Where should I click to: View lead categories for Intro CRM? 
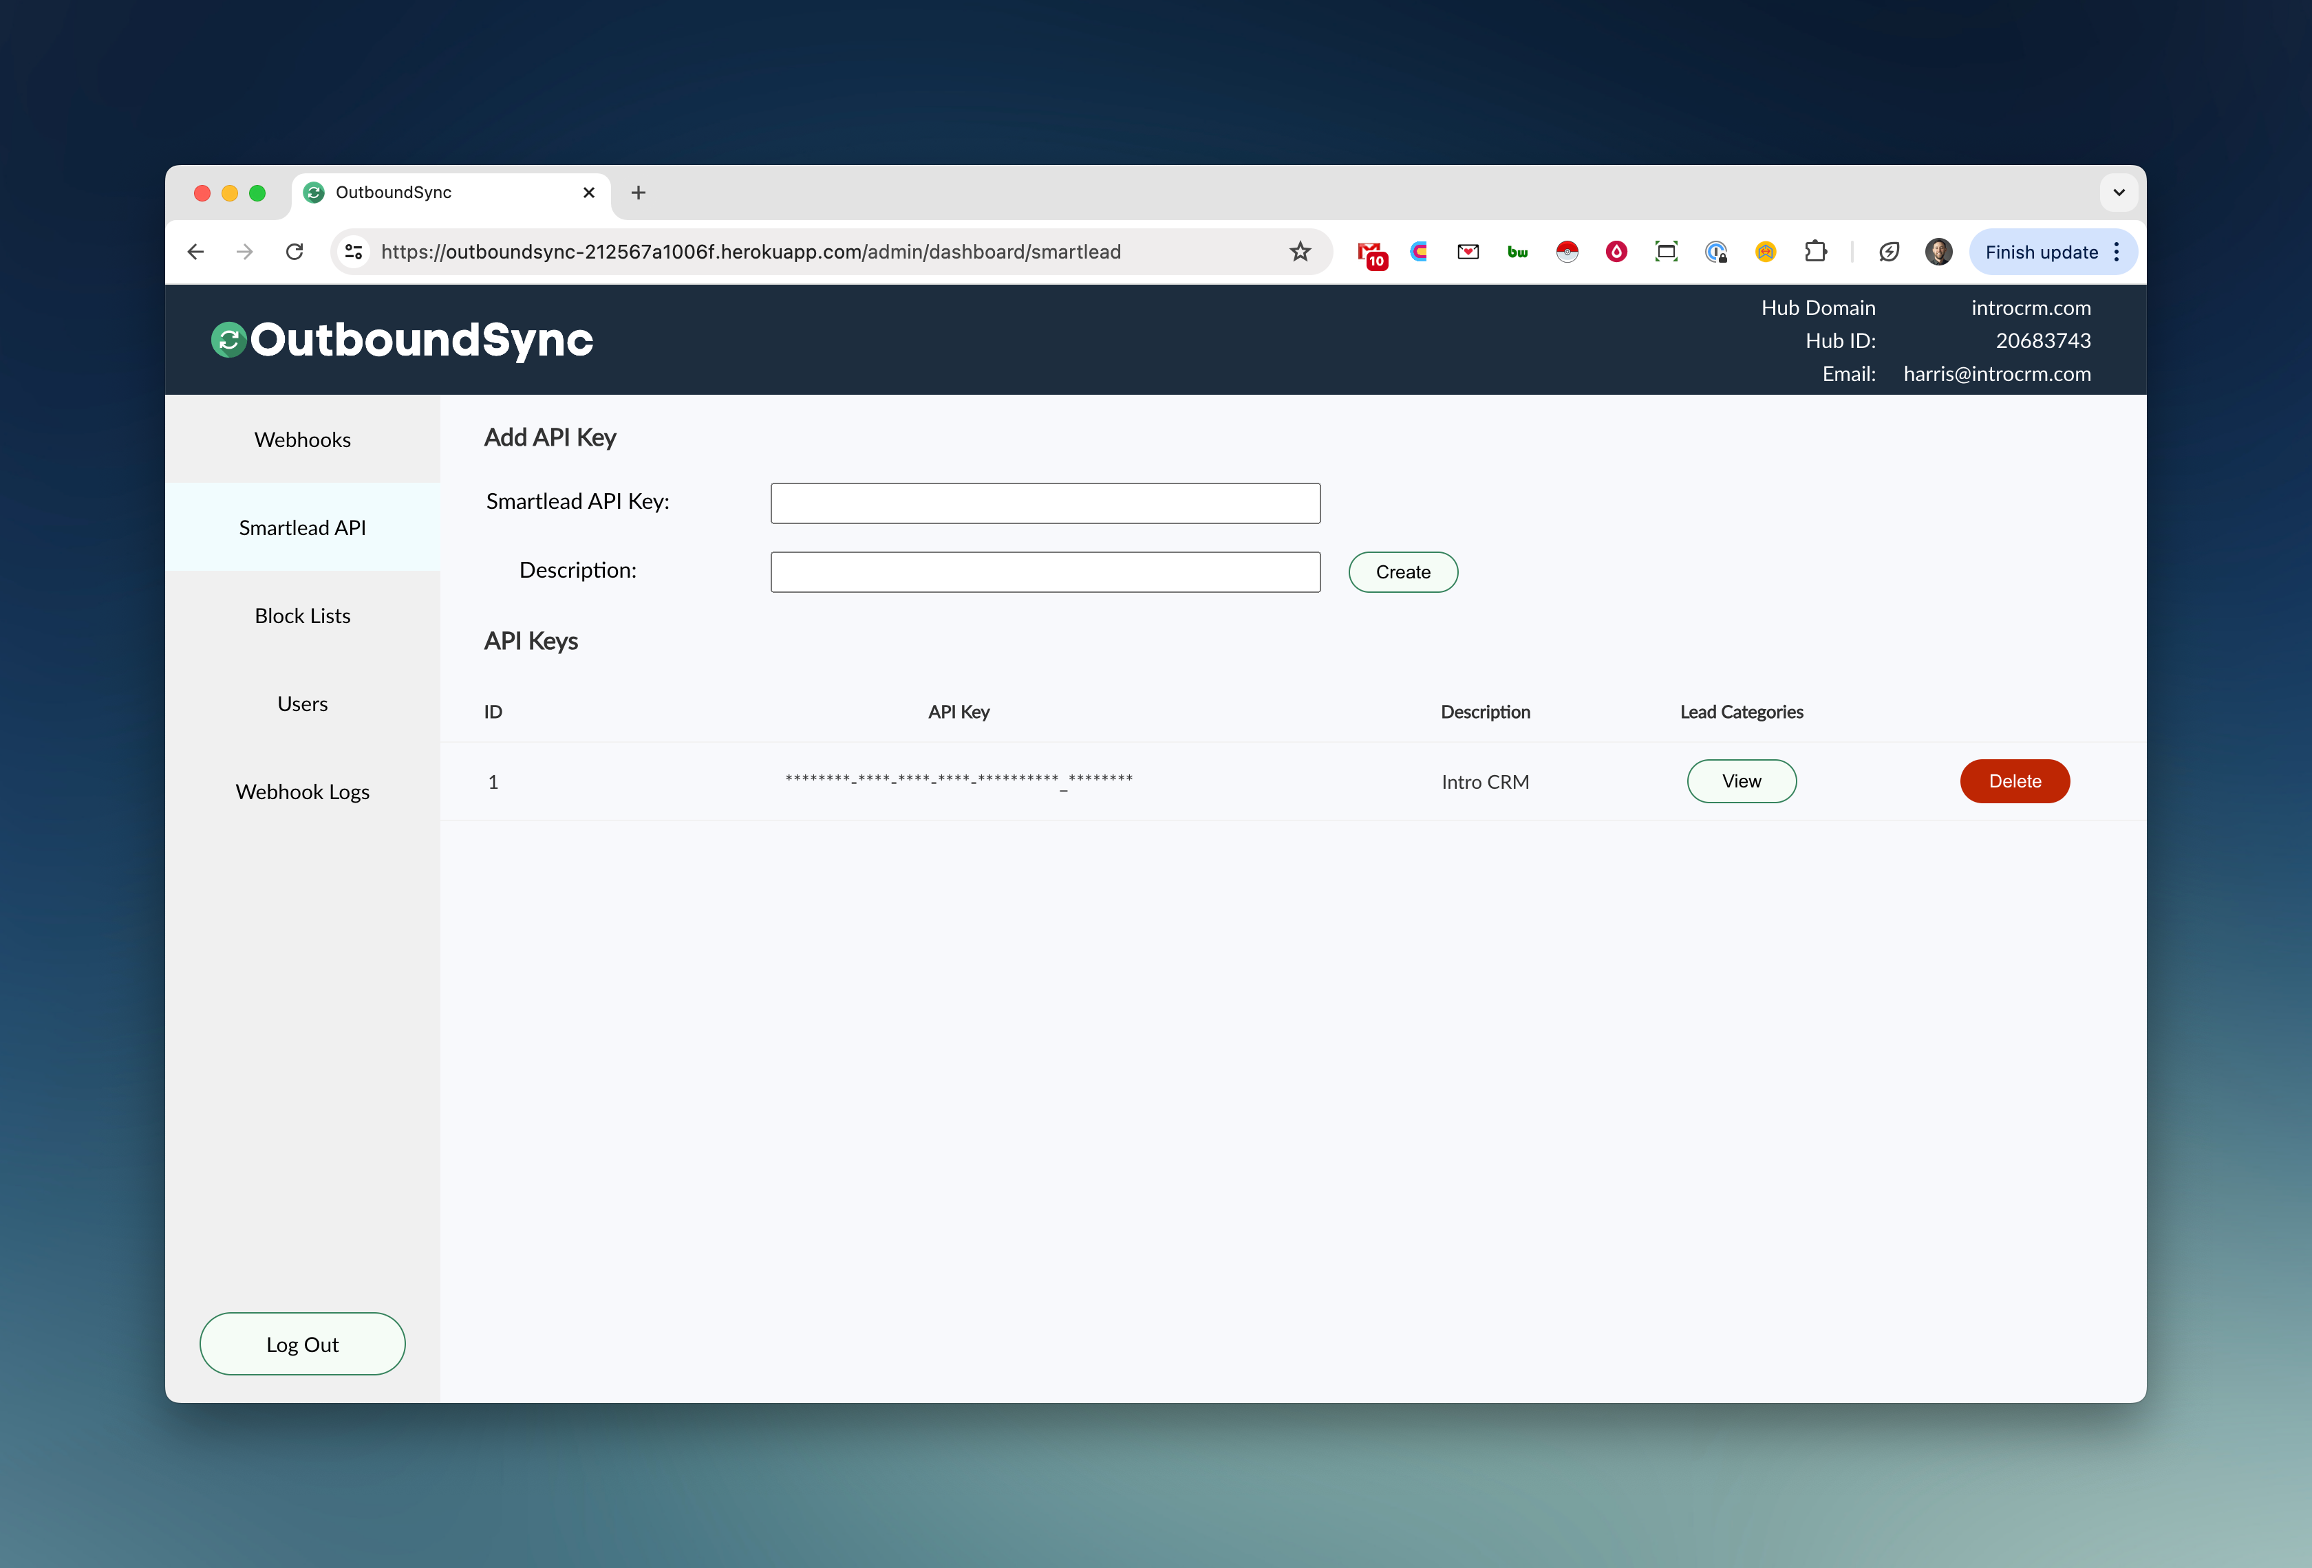click(1741, 781)
